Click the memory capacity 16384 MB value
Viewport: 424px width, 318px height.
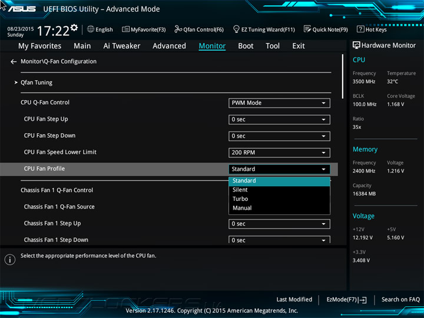click(x=365, y=194)
